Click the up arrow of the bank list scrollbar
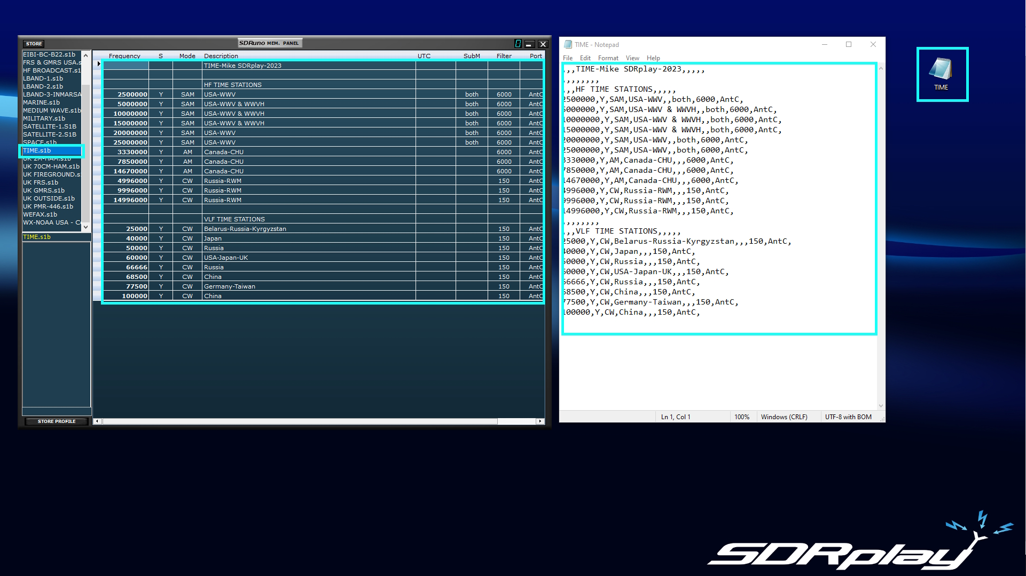 pos(86,54)
